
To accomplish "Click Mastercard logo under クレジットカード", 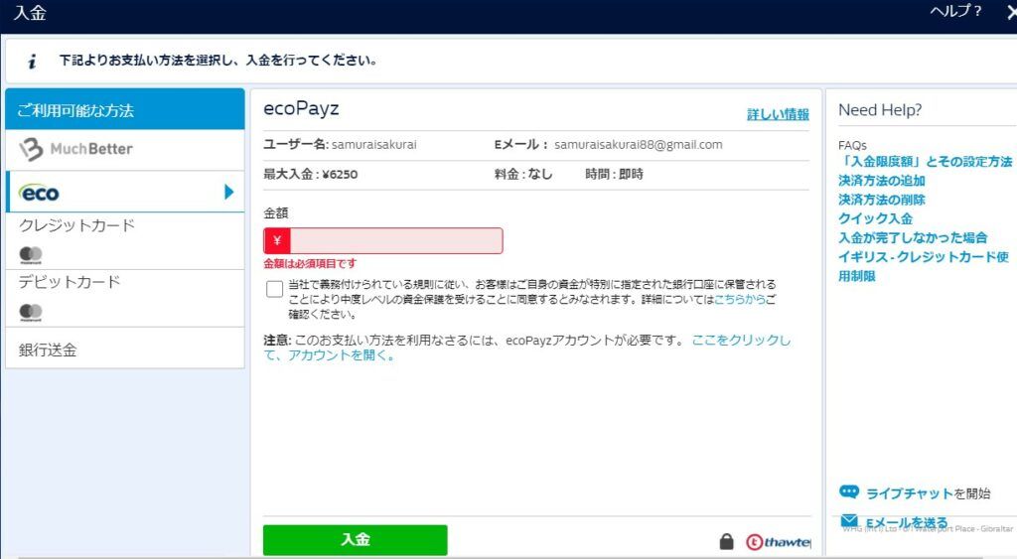I will (31, 255).
